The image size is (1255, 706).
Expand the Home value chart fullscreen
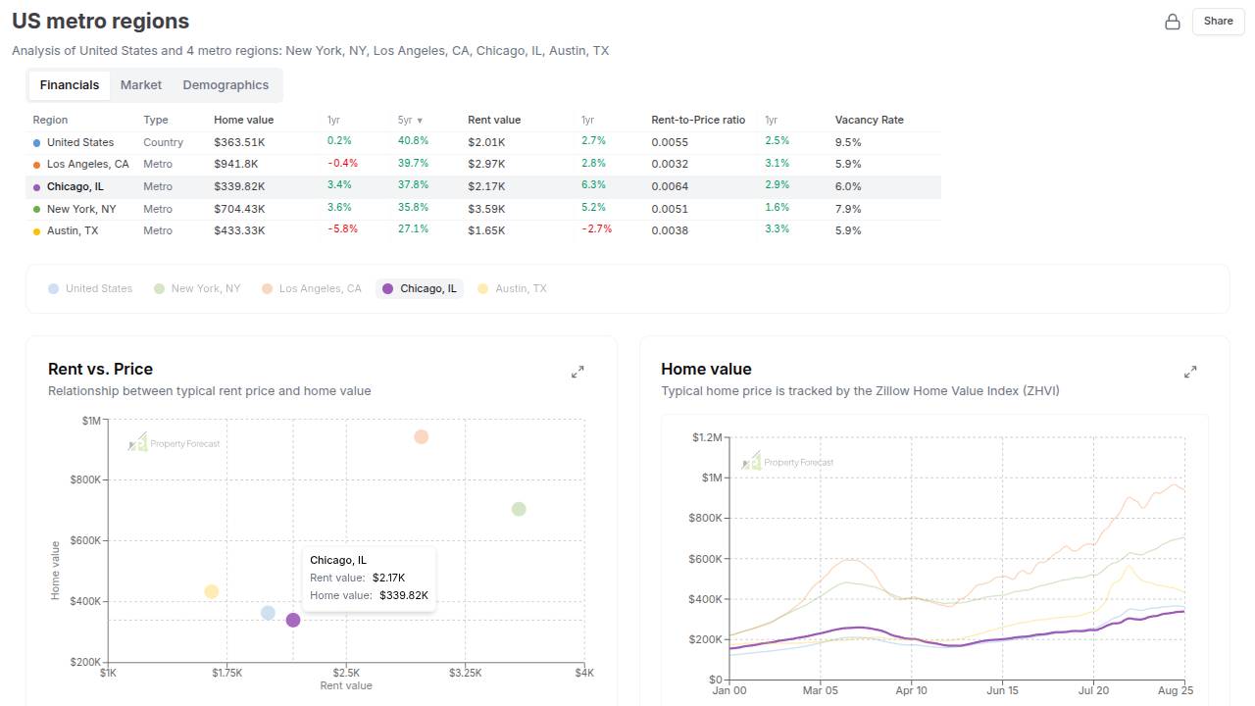pyautogui.click(x=1190, y=372)
